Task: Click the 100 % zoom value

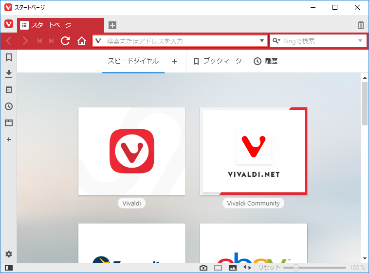Action: 357,268
